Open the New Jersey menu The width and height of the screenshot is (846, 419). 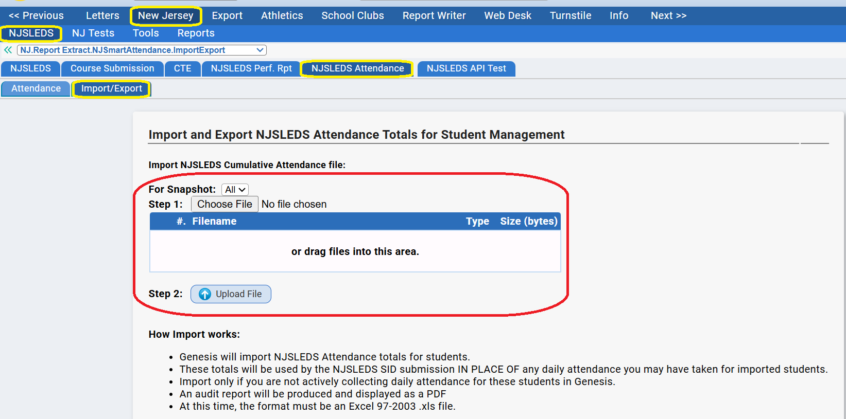pyautogui.click(x=165, y=15)
